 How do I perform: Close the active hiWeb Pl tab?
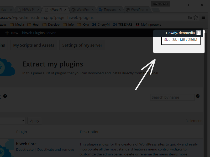65,10
